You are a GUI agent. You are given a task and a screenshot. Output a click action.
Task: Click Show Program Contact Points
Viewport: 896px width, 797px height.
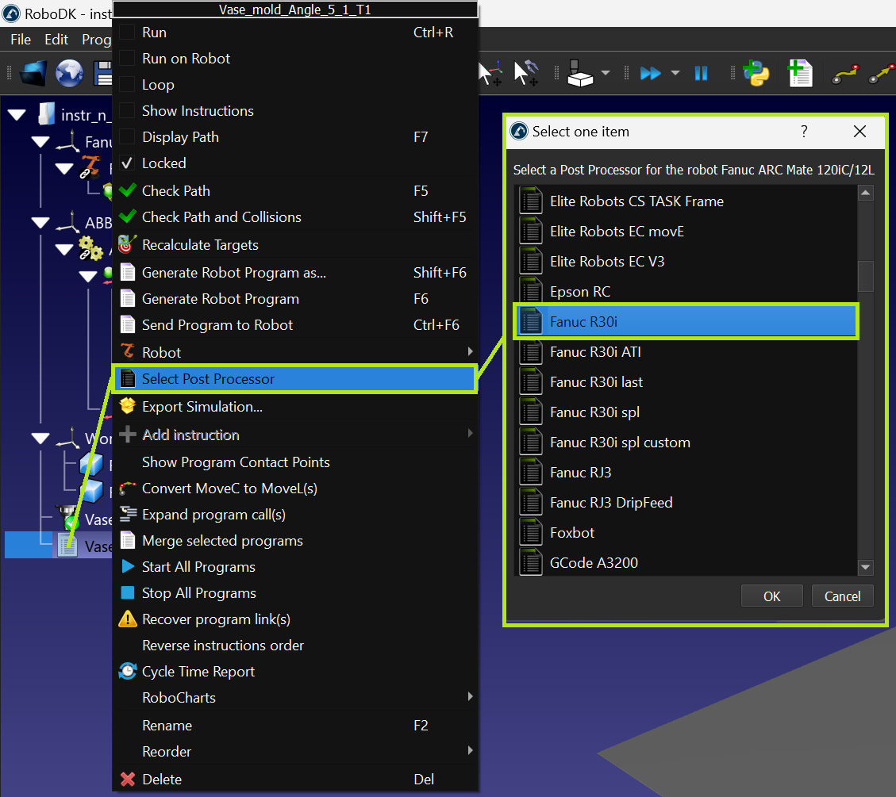click(x=295, y=462)
